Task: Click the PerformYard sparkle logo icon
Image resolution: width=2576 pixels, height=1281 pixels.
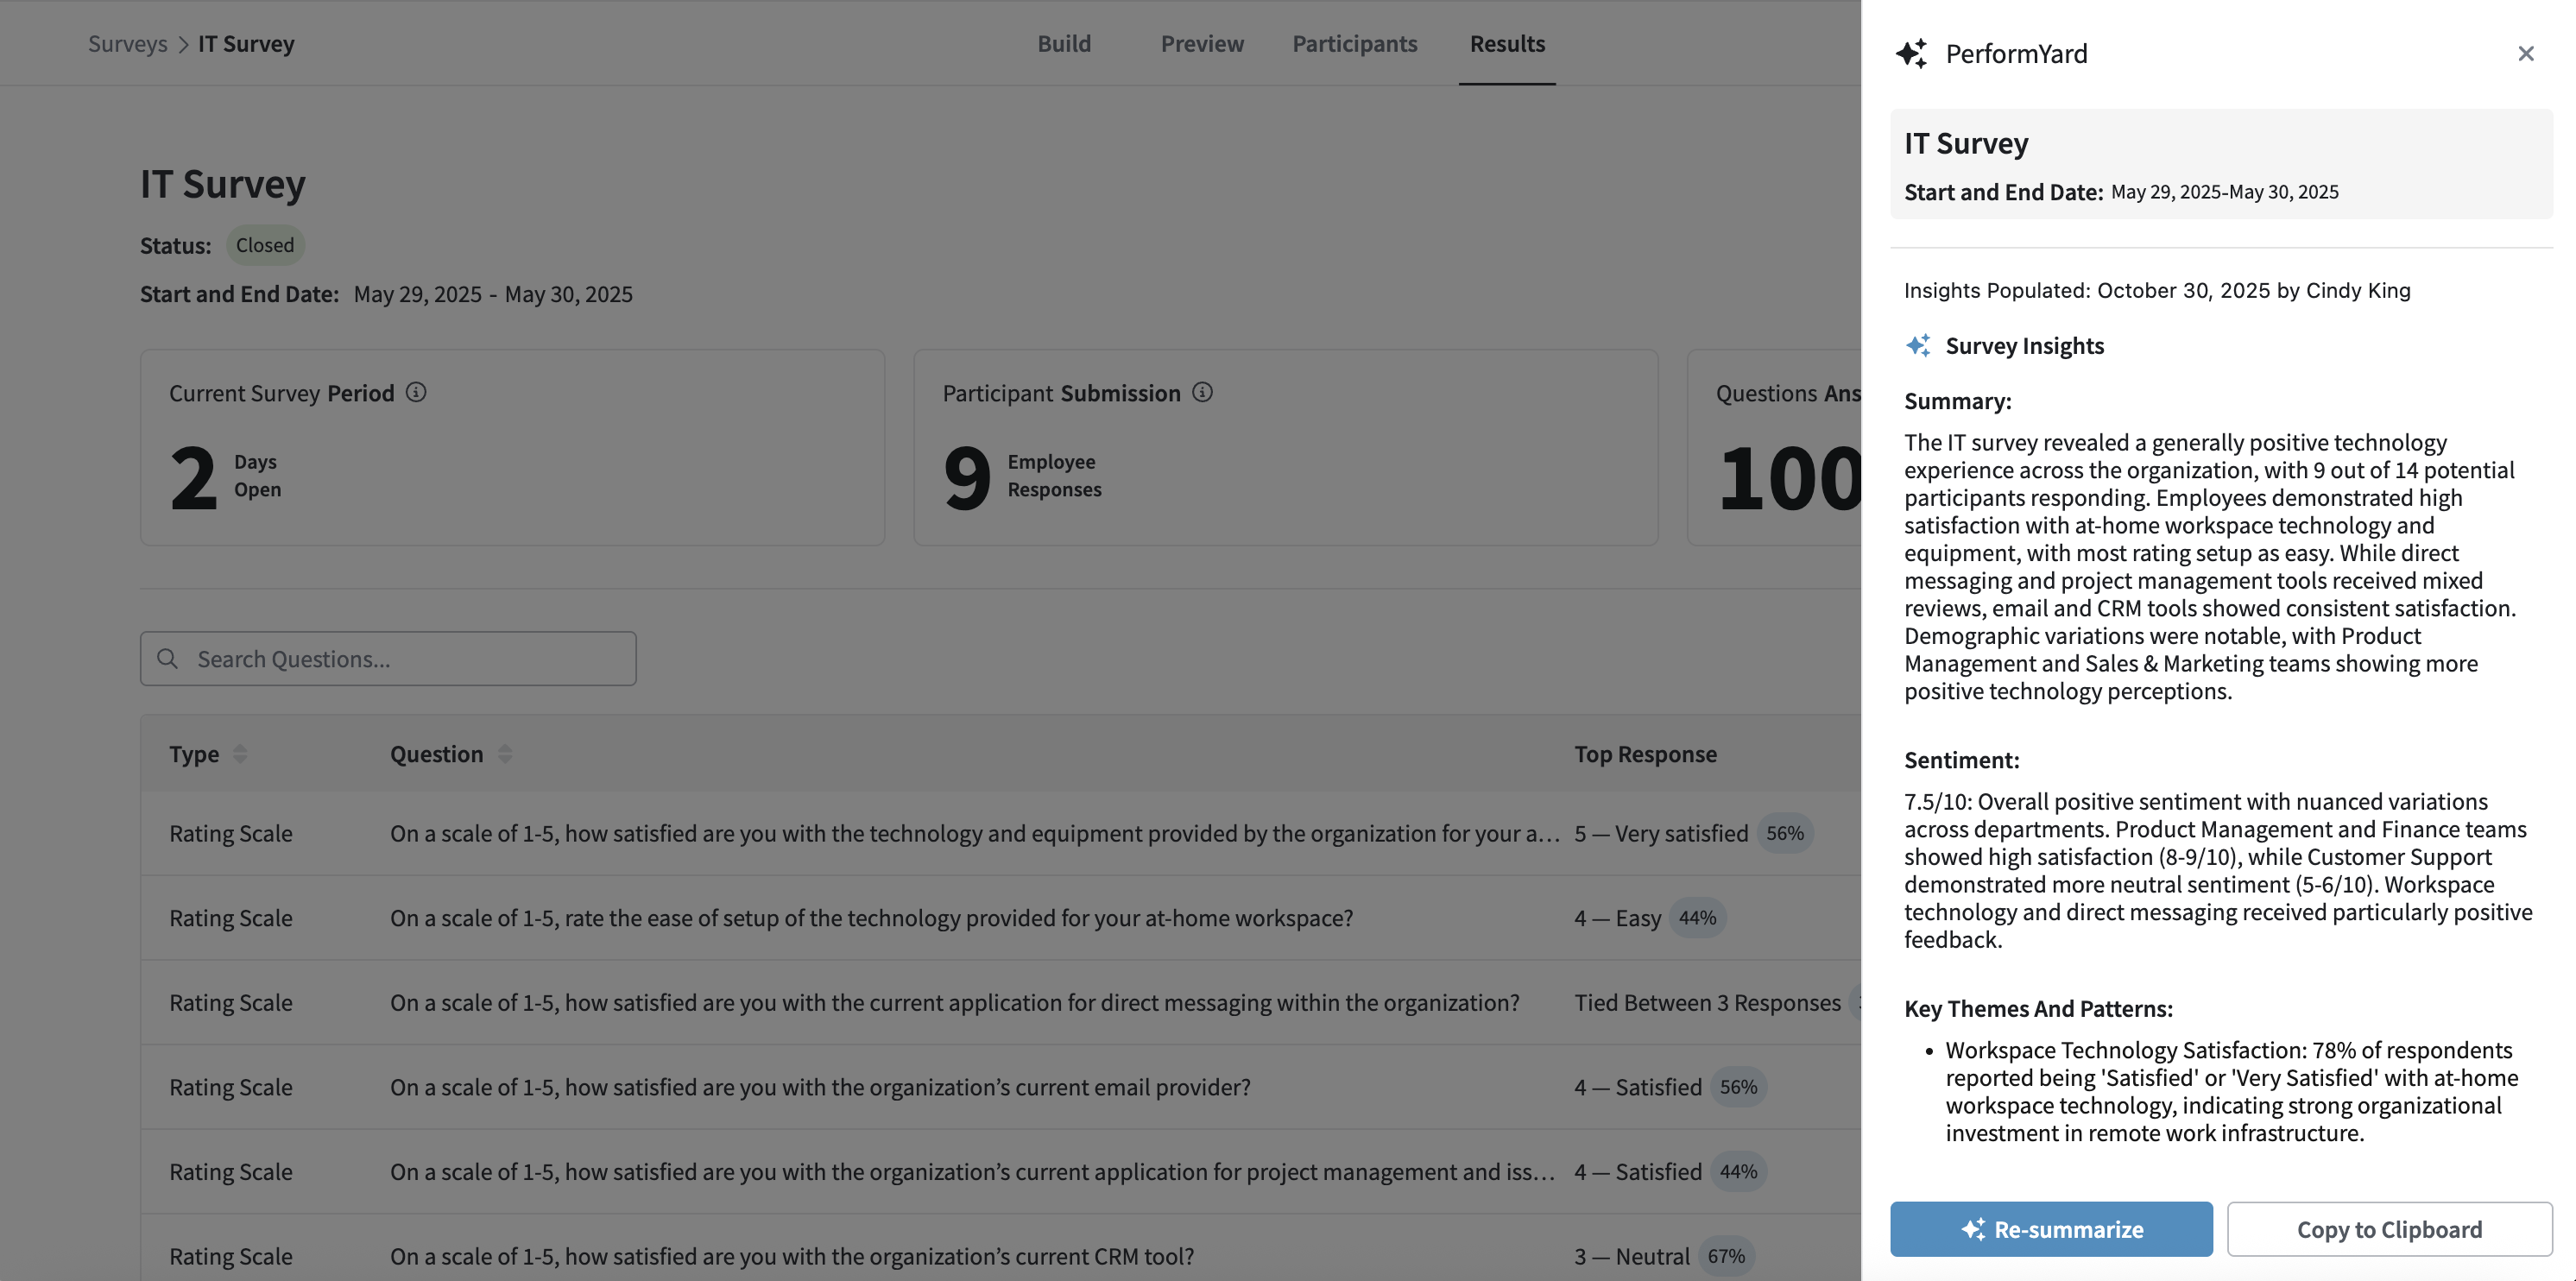Action: pos(1911,54)
